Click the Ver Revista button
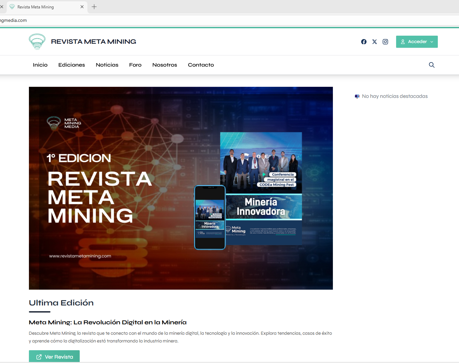The width and height of the screenshot is (459, 363). pos(54,356)
